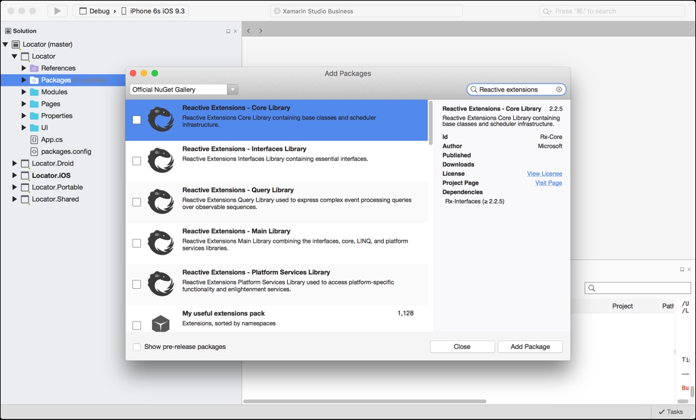696x420 pixels.
Task: Choose the iPhone 6s iOS 9.3 target
Action: (153, 11)
